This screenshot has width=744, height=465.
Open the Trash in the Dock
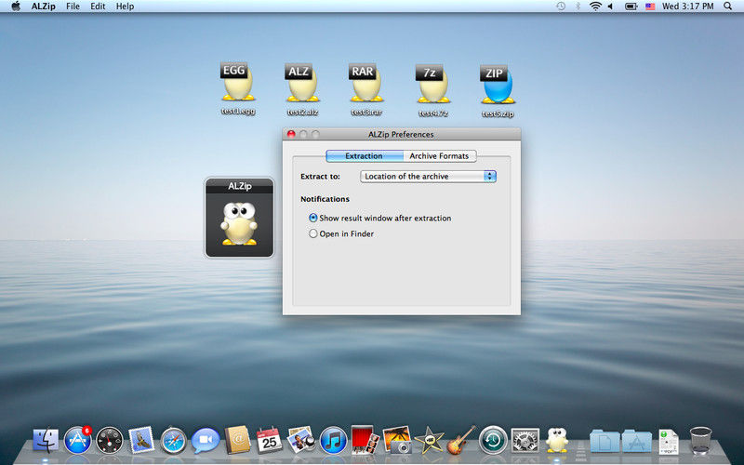(700, 440)
